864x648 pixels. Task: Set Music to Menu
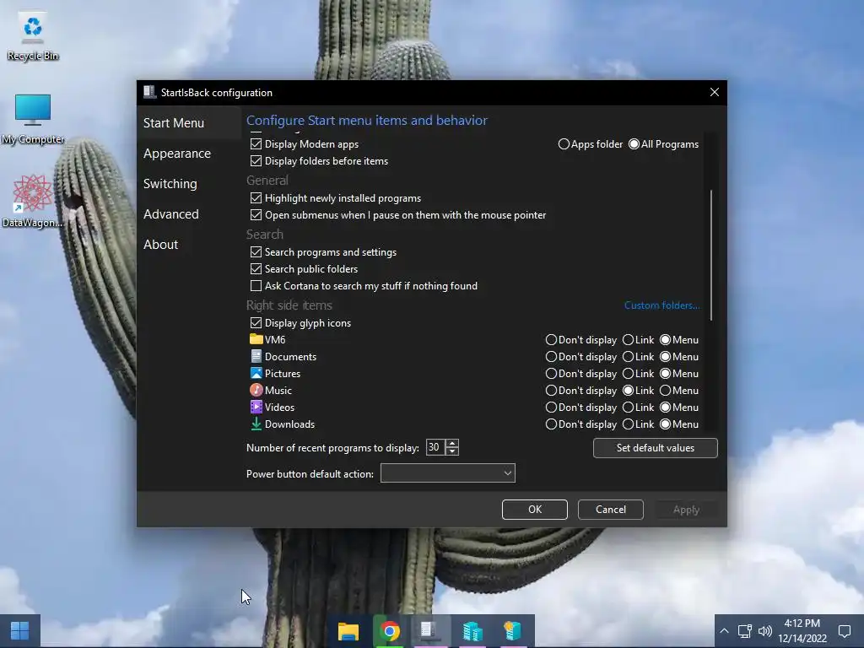(x=666, y=390)
